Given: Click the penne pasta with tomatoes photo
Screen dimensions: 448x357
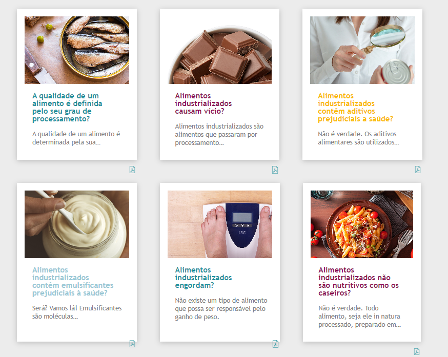Looking at the screenshot, I should (362, 224).
